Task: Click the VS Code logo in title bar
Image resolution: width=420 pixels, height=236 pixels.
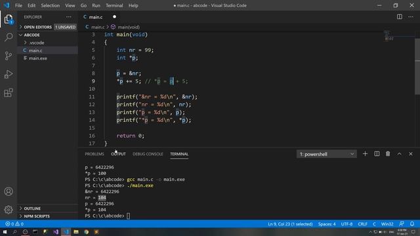Action: tap(7, 5)
